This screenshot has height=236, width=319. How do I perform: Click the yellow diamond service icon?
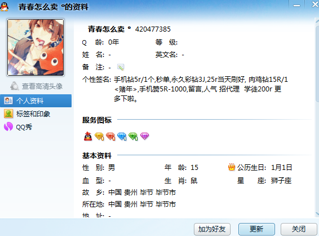[x=99, y=136]
